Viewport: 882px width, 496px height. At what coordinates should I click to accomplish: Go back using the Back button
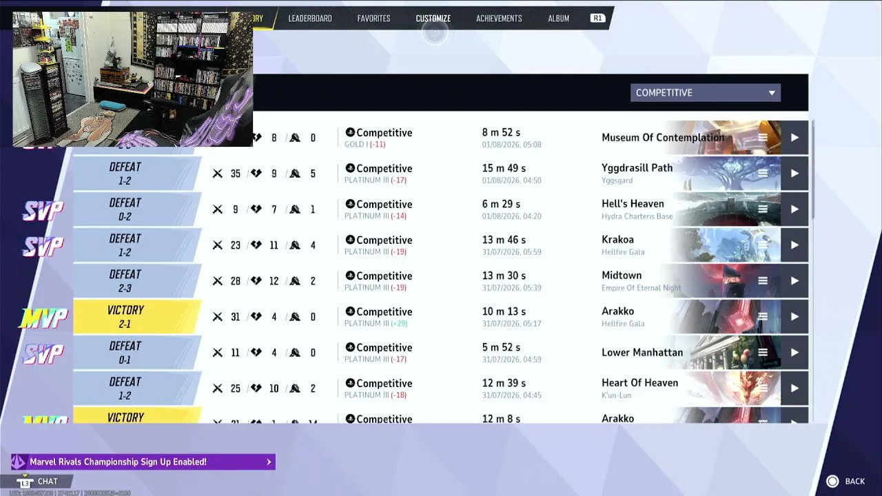(845, 482)
